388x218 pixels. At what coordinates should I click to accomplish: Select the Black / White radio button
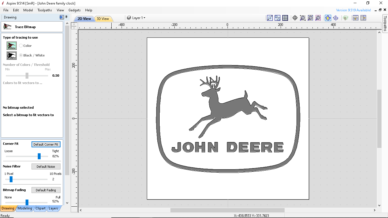click(21, 55)
